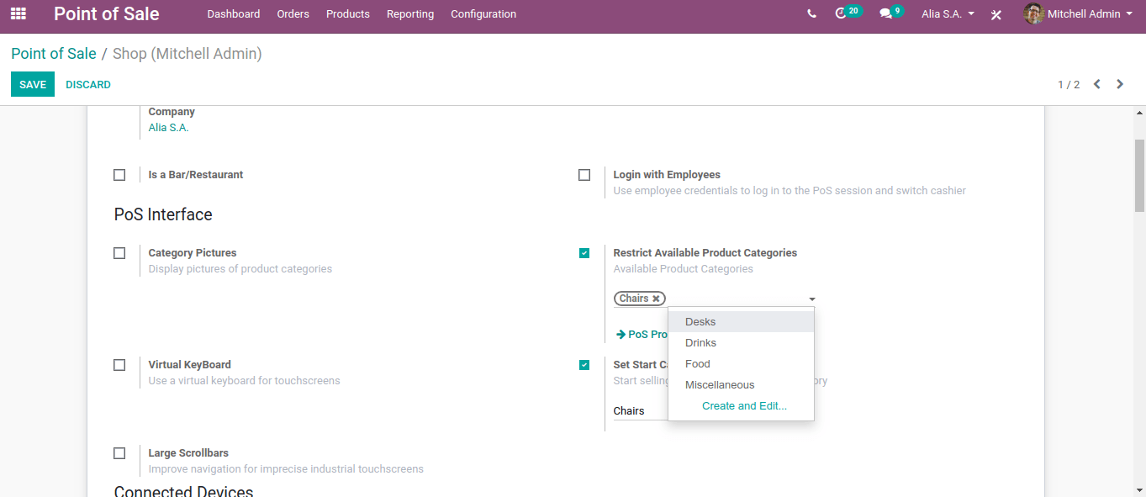1146x497 pixels.
Task: Click the debug tools cross icon
Action: pyautogui.click(x=996, y=15)
